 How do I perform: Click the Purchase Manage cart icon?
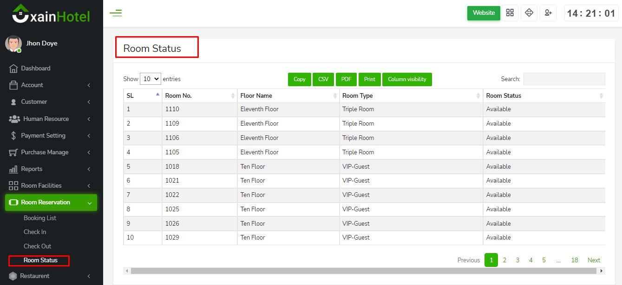click(13, 152)
